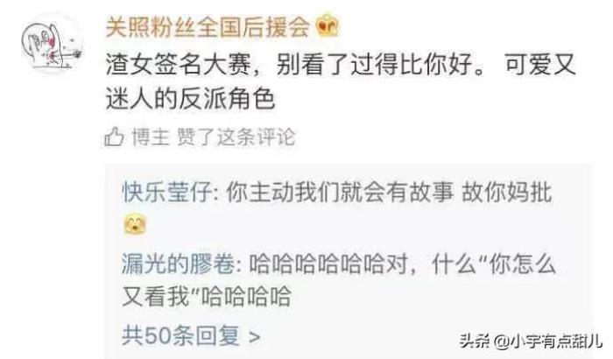Visit 快乐莹仔 replier profile
The width and height of the screenshot is (613, 359).
point(167,193)
